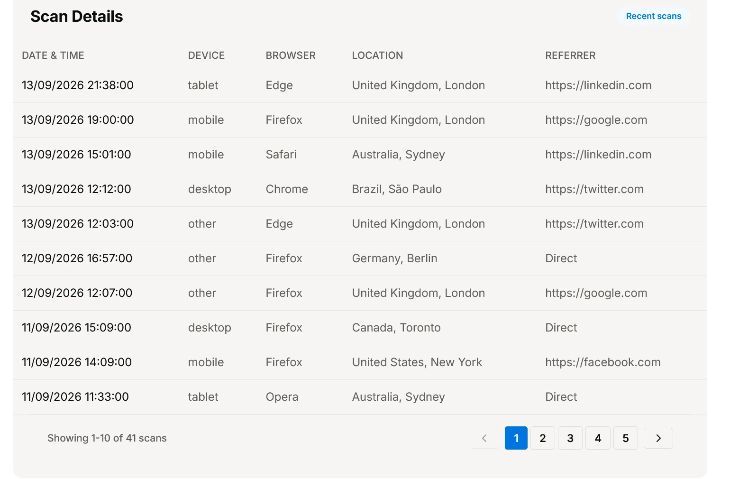
Task: Click the google.com referrer in the 12:07:00 row
Action: [596, 293]
